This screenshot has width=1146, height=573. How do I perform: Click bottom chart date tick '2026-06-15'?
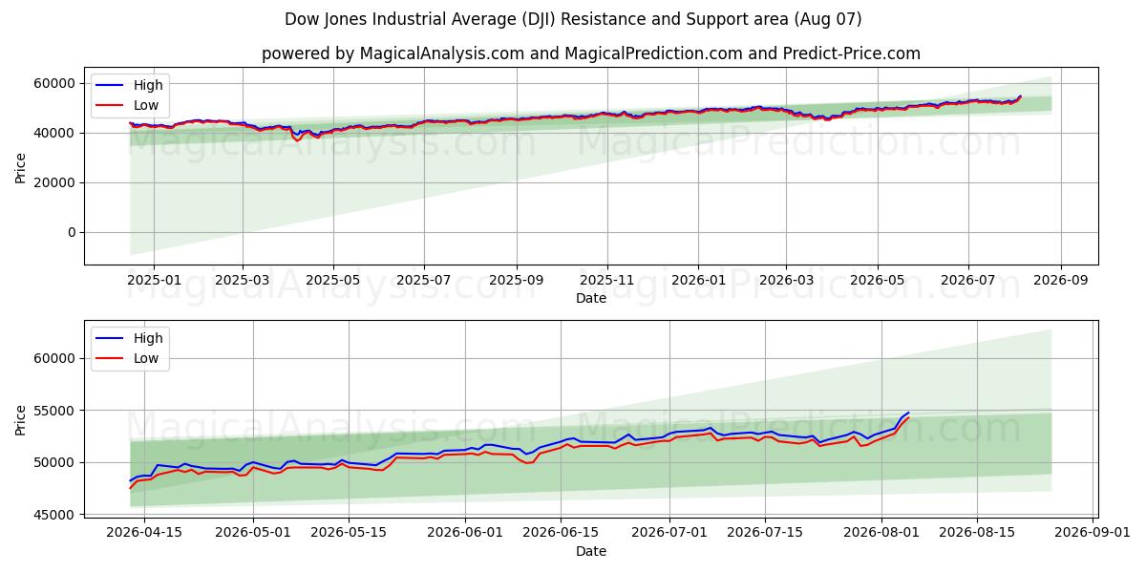tap(561, 534)
